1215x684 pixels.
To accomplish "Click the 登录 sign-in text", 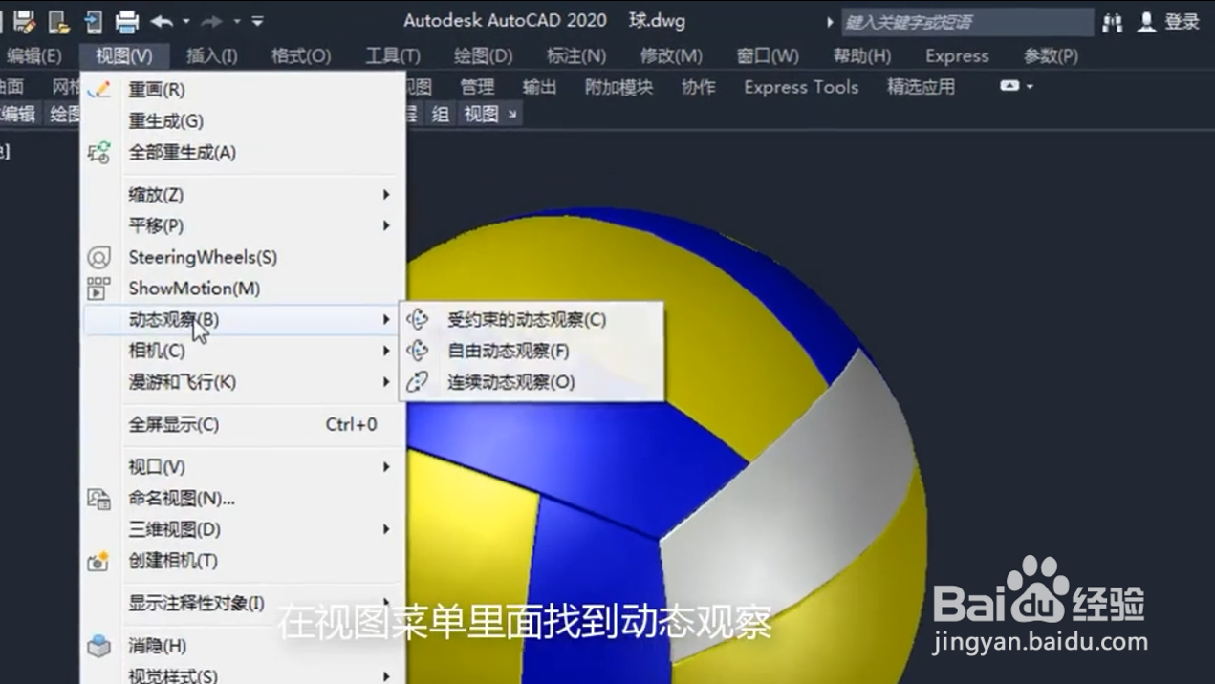I will (1182, 22).
